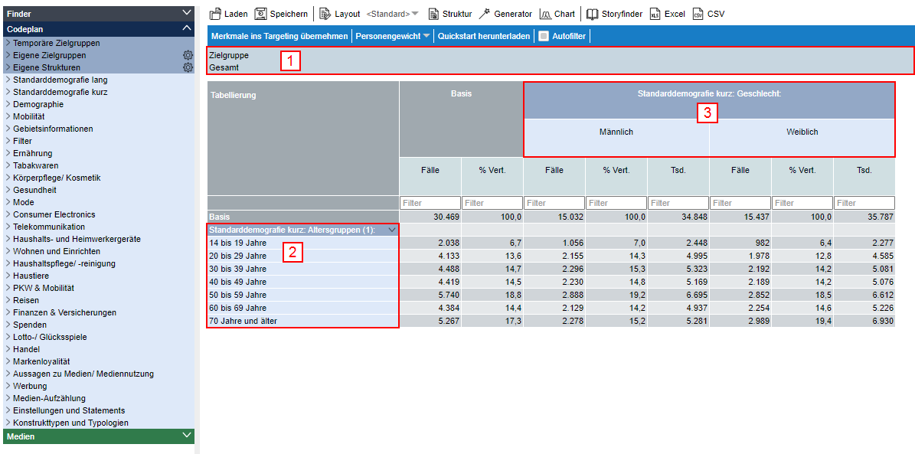Click the first Filter field under Basis Fälle

click(x=430, y=203)
